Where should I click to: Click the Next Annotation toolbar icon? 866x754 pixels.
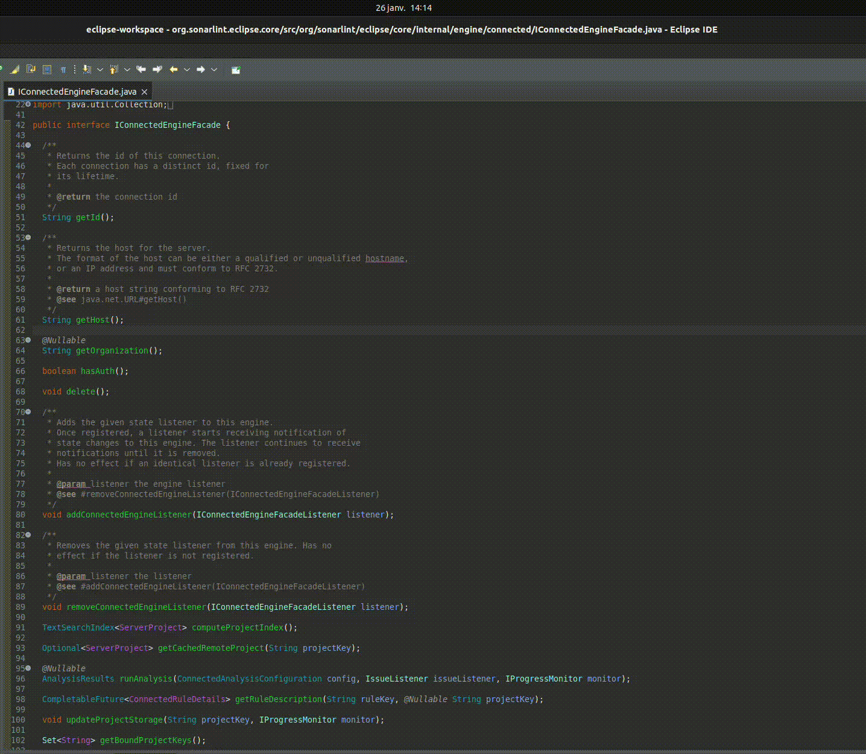(x=86, y=69)
